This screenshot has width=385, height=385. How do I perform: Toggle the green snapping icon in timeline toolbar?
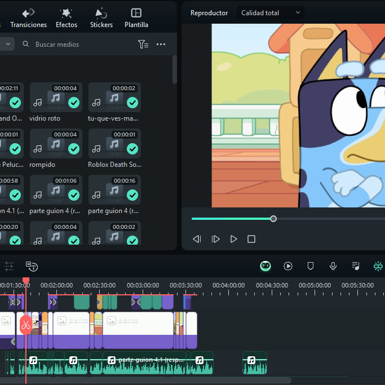click(x=378, y=266)
